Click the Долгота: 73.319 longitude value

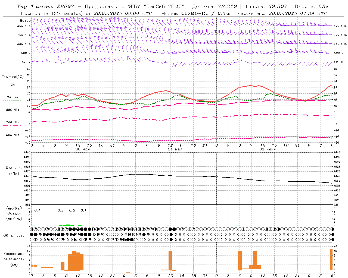click(x=215, y=7)
